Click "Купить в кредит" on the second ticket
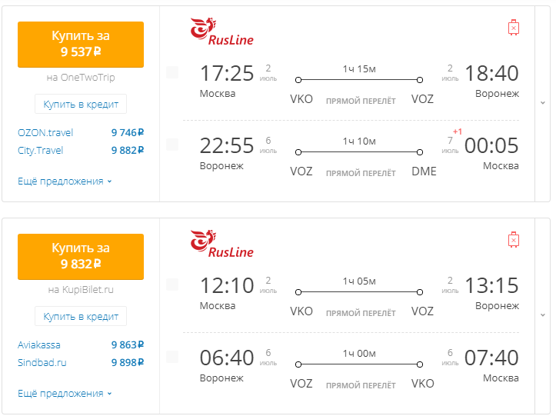The image size is (556, 416). click(x=81, y=316)
